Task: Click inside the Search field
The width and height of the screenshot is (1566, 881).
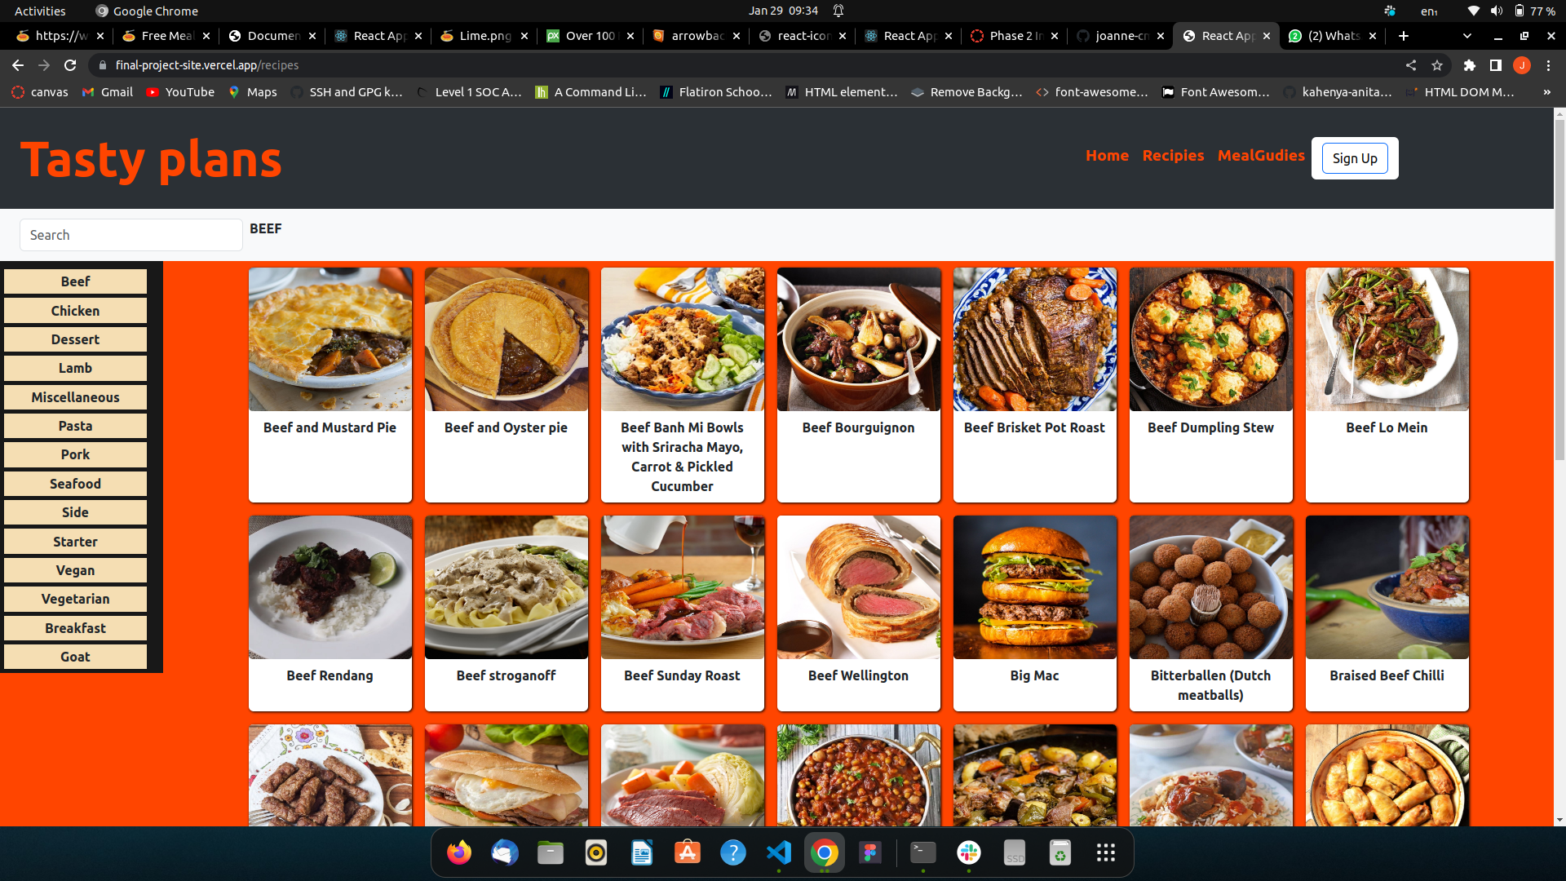Action: (x=130, y=235)
